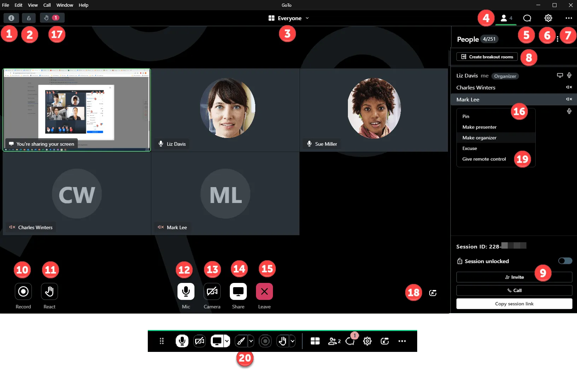Select Mark Lee ML participant tile
Screen dimensions: 577x377
click(x=225, y=193)
